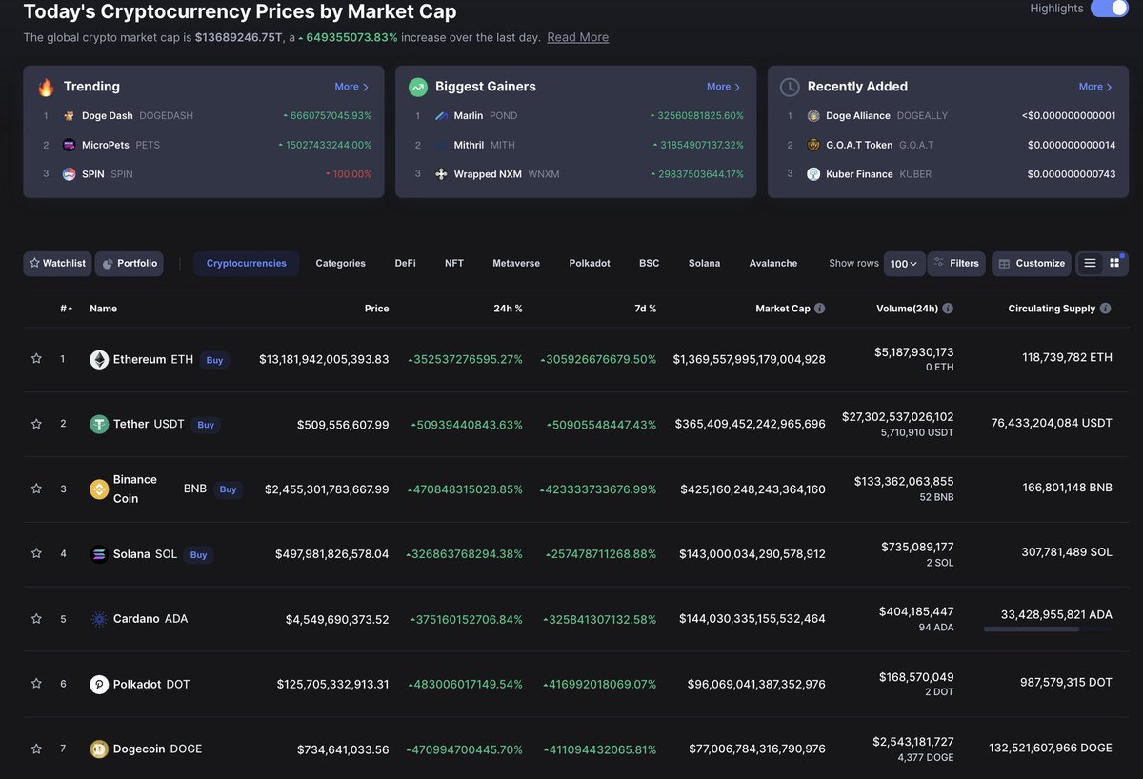Click the Marlin POND icon
This screenshot has height=779, width=1143.
(x=441, y=116)
